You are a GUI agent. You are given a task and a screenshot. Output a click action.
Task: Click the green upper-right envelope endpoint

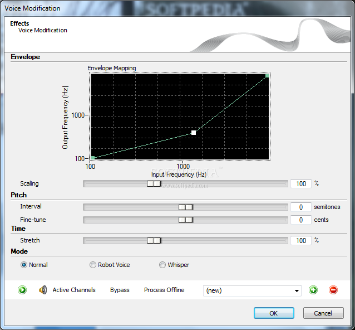point(267,75)
